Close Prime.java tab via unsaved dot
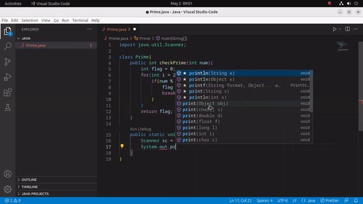The image size is (363, 204). (x=134, y=29)
